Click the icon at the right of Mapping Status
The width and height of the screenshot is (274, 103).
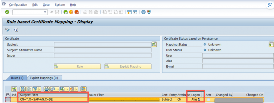click(x=271, y=44)
